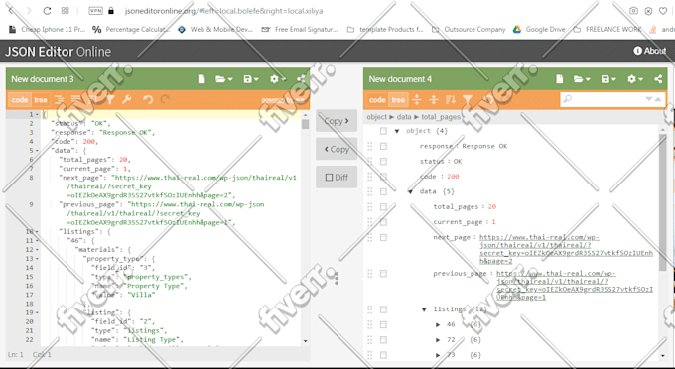The width and height of the screenshot is (675, 369).
Task: Open the next_page URL link in the tree
Action: pos(566,249)
